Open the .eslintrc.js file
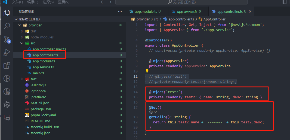 (38, 85)
